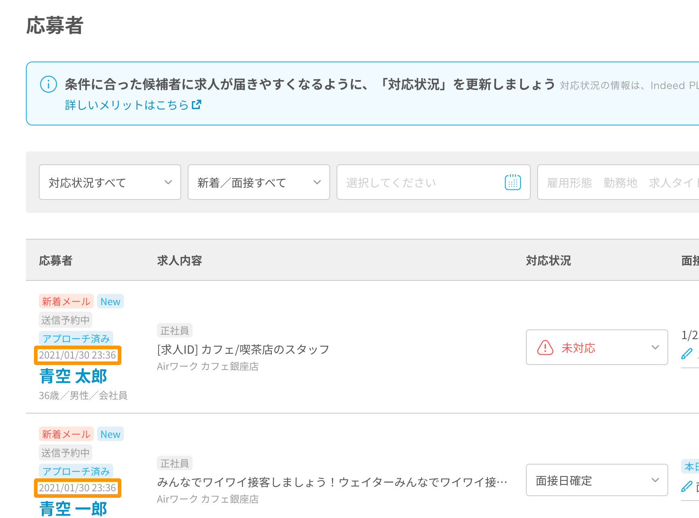Click 新着メール tag above 青空 太郎
This screenshot has height=518, width=699.
point(66,301)
